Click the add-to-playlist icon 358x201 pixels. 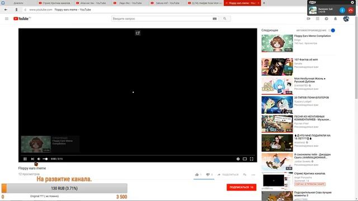tap(244, 175)
